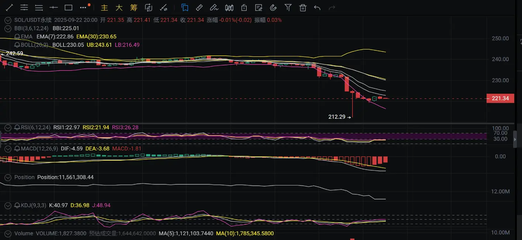Toggle the BOLL alert bell
522x240 pixels.
click(x=17, y=45)
